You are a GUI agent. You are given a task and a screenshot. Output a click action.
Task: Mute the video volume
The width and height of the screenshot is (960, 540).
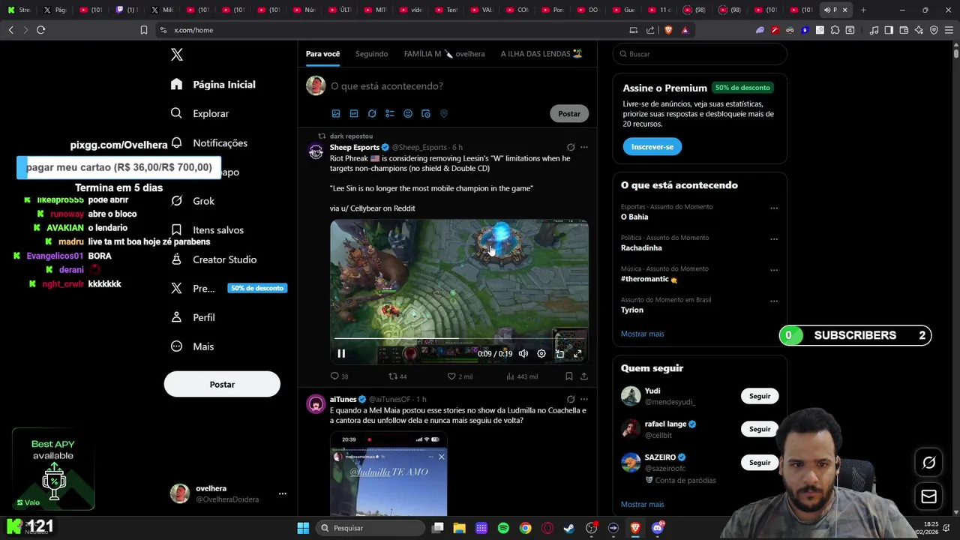523,354
